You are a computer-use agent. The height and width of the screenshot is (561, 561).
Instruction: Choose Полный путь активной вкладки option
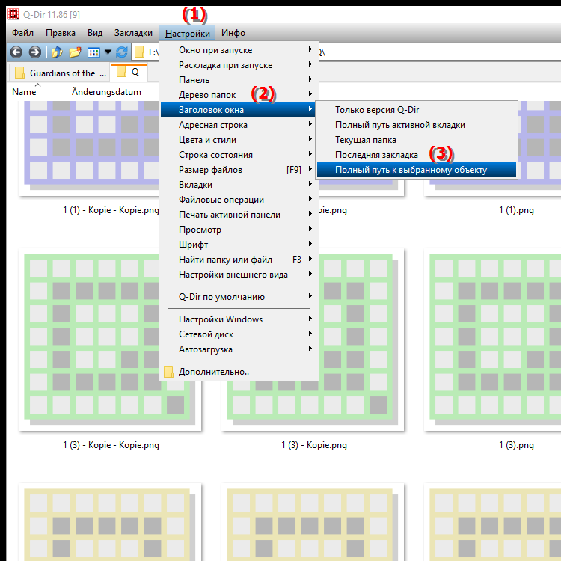417,125
